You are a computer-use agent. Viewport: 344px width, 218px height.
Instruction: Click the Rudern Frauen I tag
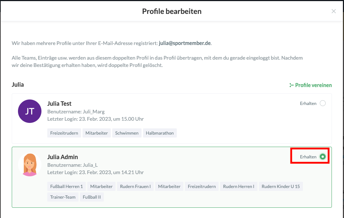[135, 187]
